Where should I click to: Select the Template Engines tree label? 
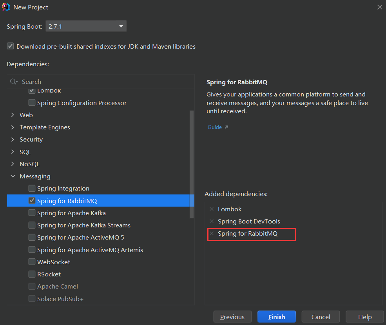tap(45, 127)
